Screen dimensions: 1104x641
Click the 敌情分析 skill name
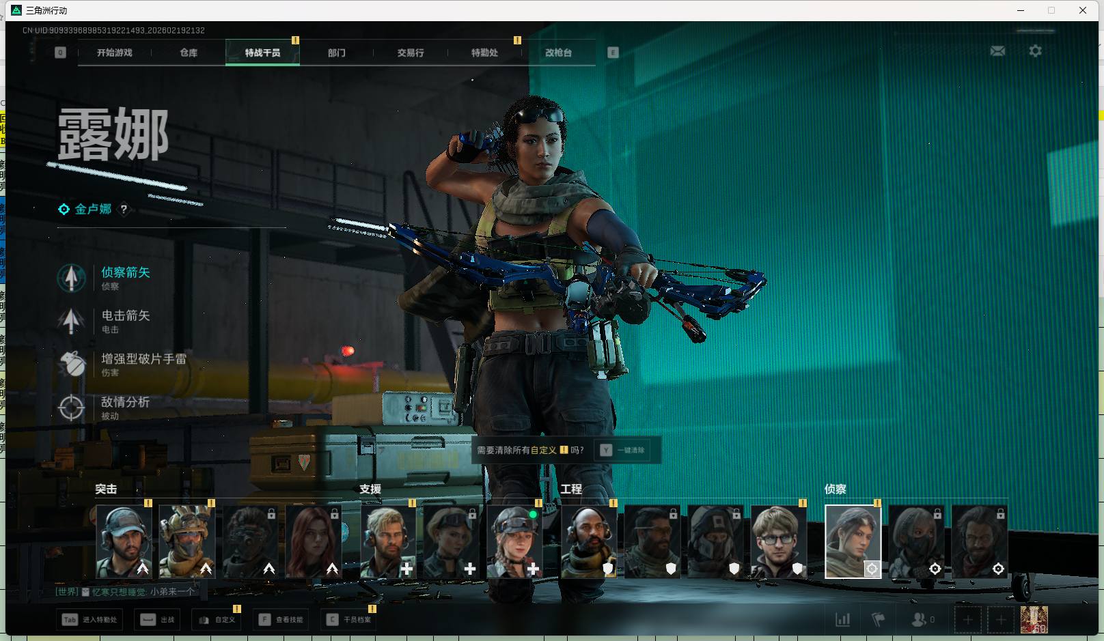click(x=126, y=402)
